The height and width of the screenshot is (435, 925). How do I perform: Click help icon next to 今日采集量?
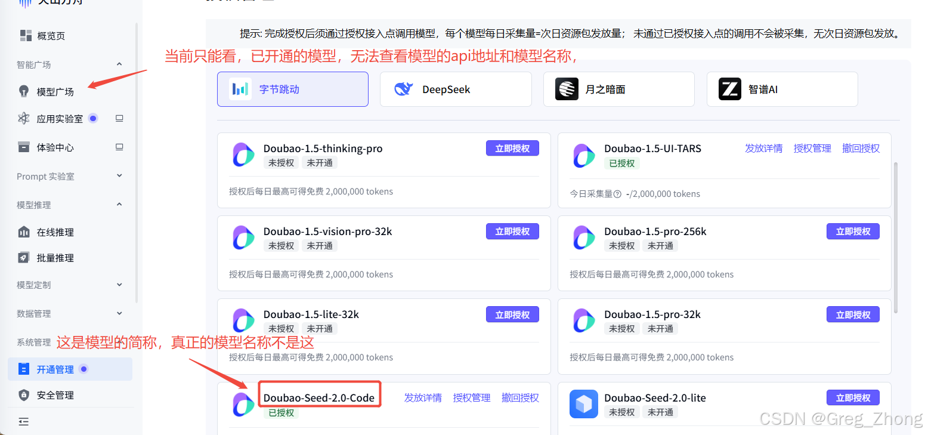pos(617,194)
